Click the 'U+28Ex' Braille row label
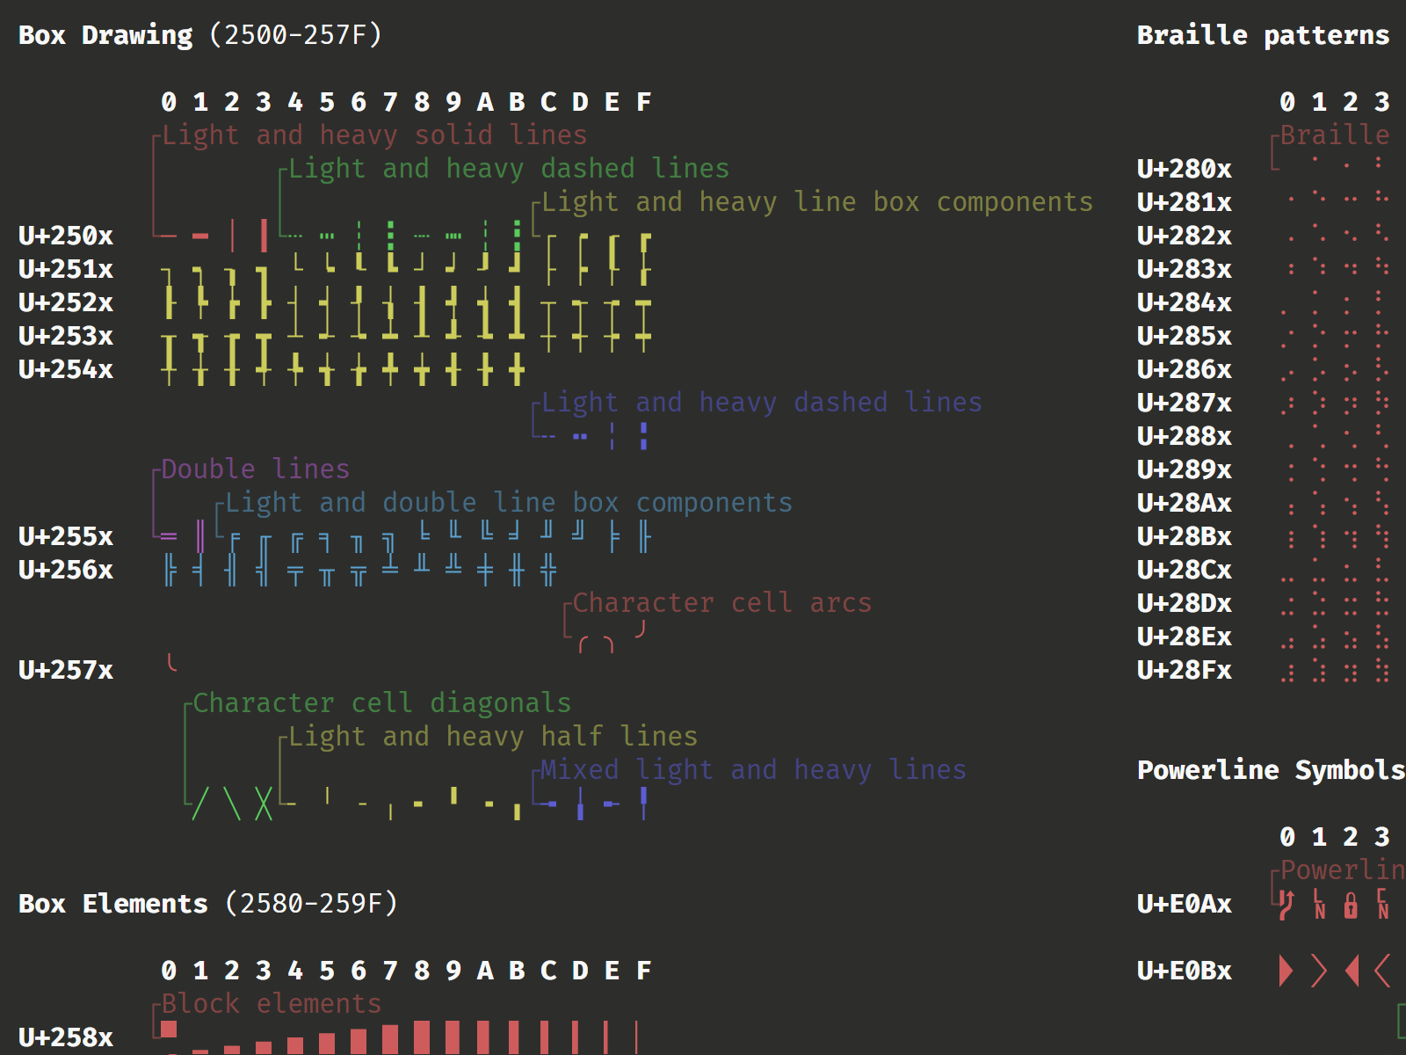This screenshot has height=1055, width=1406. tap(1185, 637)
